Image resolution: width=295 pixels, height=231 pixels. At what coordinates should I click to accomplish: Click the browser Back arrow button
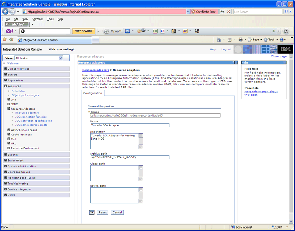pos(6,12)
